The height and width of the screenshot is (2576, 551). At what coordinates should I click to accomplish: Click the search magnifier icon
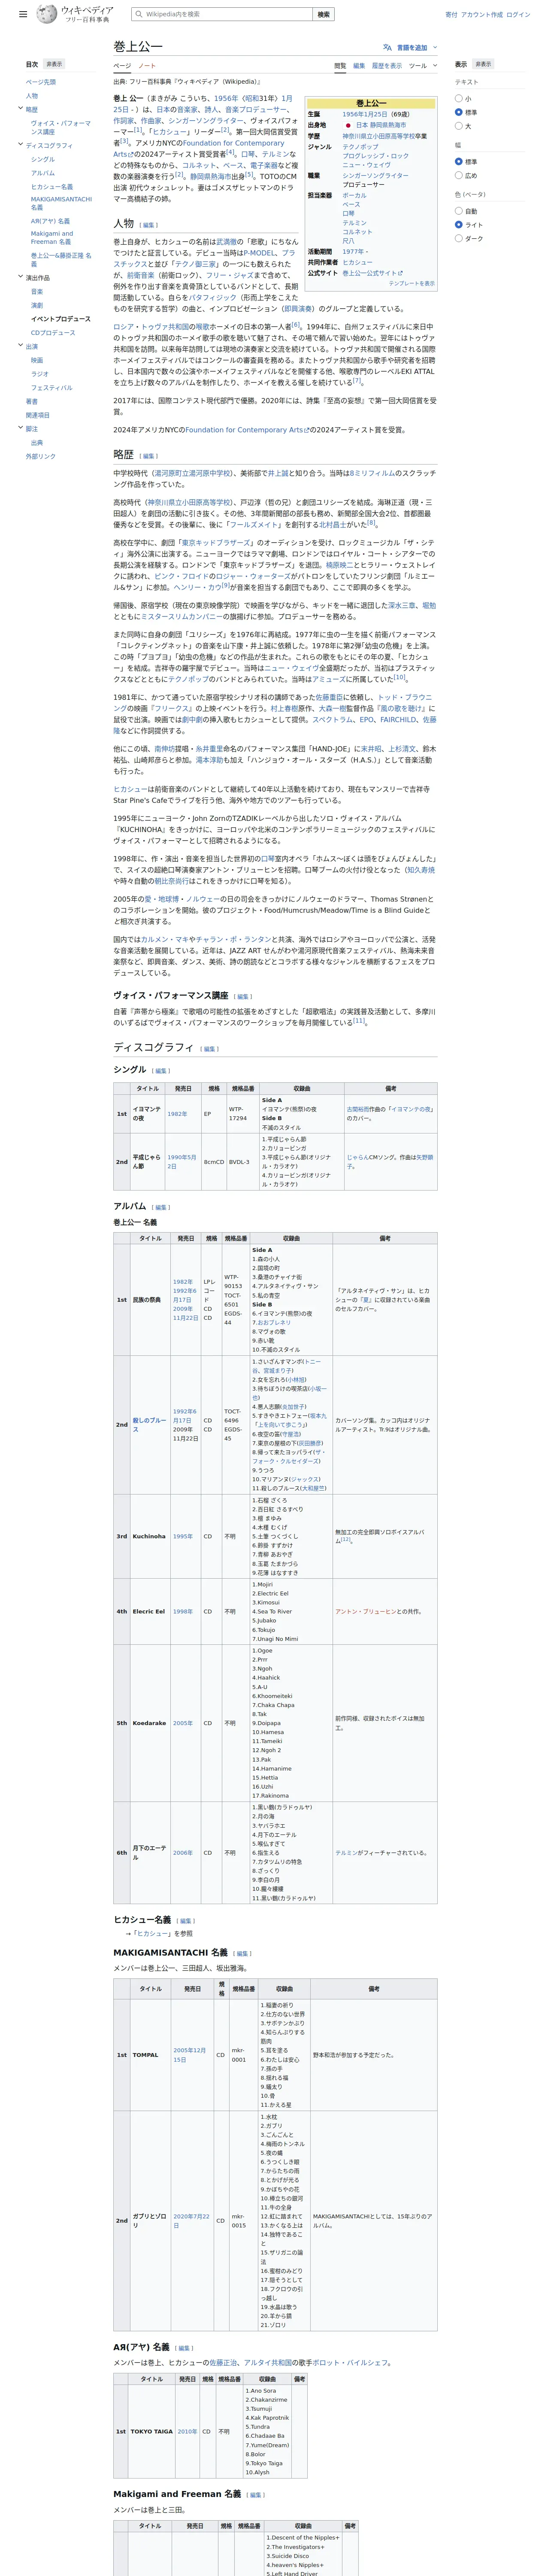pyautogui.click(x=138, y=14)
